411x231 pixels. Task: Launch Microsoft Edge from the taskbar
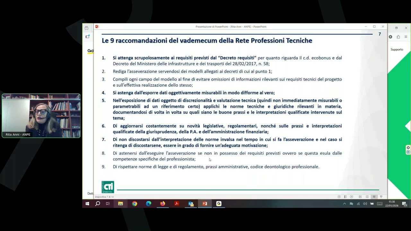(x=149, y=204)
